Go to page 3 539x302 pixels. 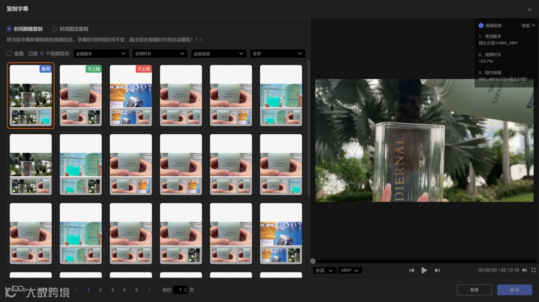112,290
